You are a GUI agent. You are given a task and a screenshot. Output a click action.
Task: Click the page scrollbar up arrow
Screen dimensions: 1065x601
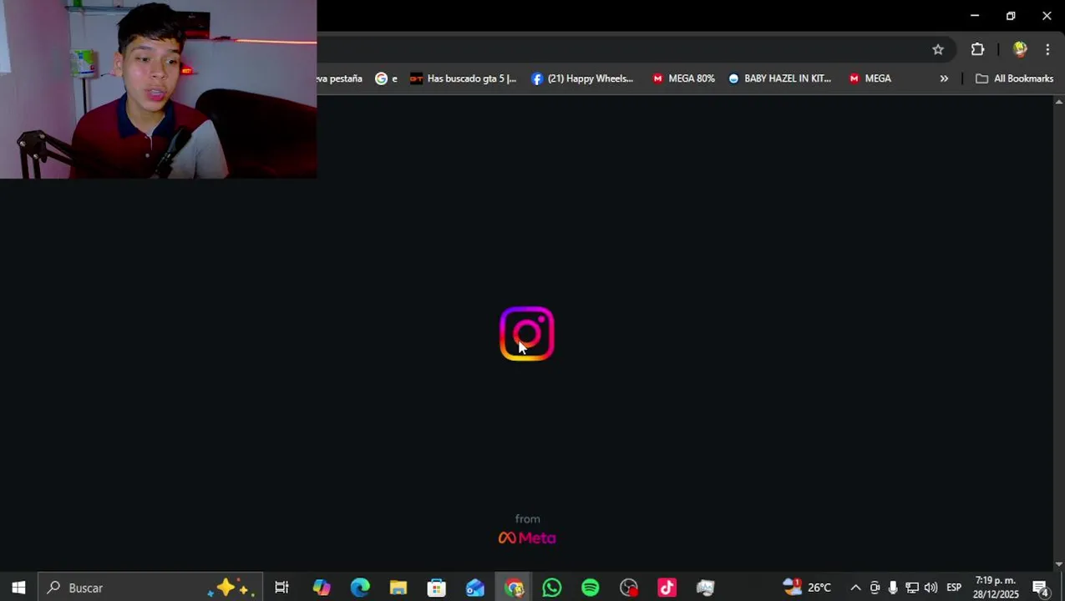(x=1059, y=102)
